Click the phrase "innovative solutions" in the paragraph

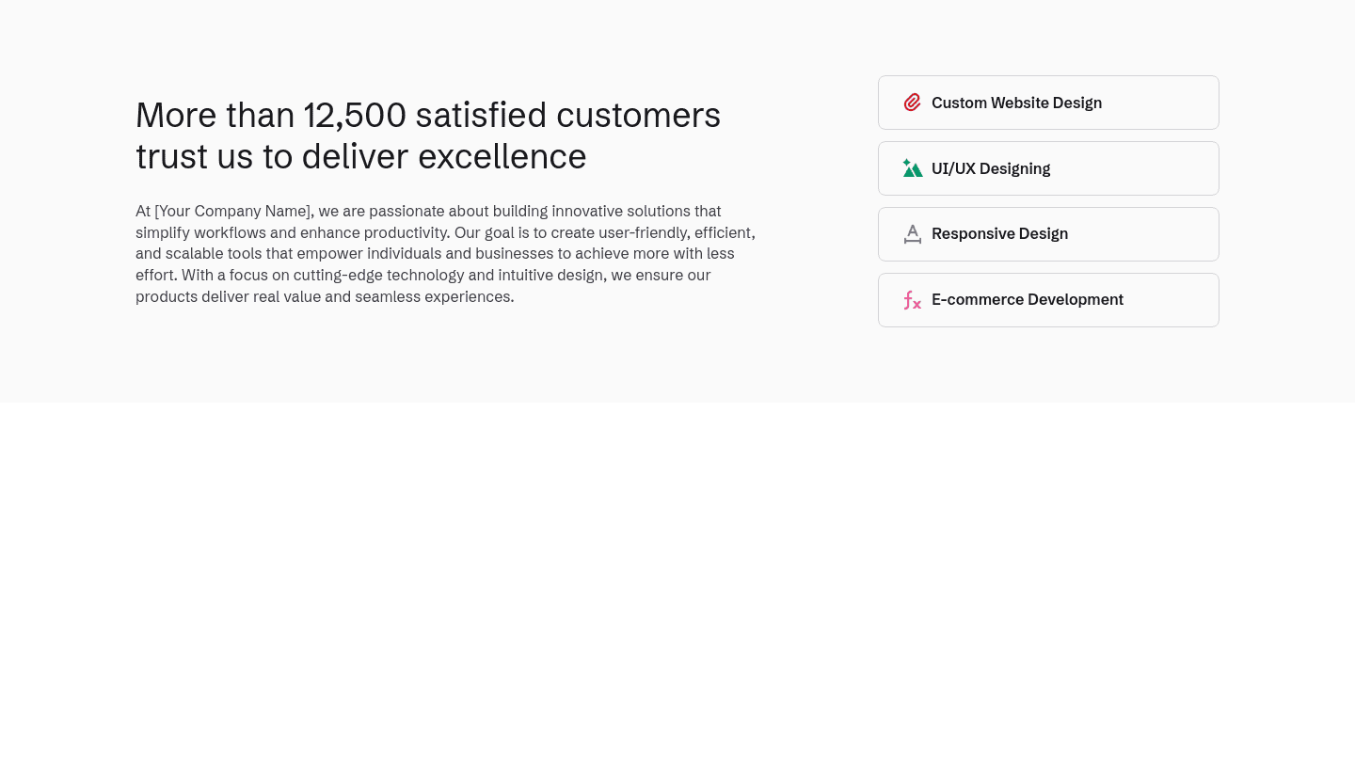[622, 212]
